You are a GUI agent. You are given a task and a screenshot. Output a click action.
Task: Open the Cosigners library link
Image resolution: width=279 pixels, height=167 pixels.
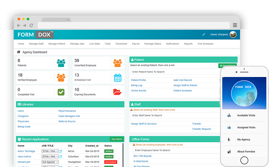(x=23, y=116)
